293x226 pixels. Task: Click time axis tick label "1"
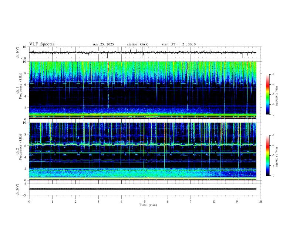coord(53,202)
